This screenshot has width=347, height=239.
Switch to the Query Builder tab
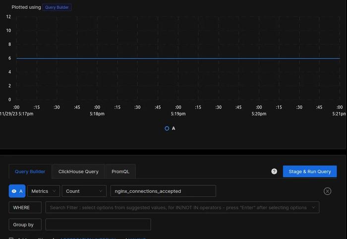pos(30,172)
